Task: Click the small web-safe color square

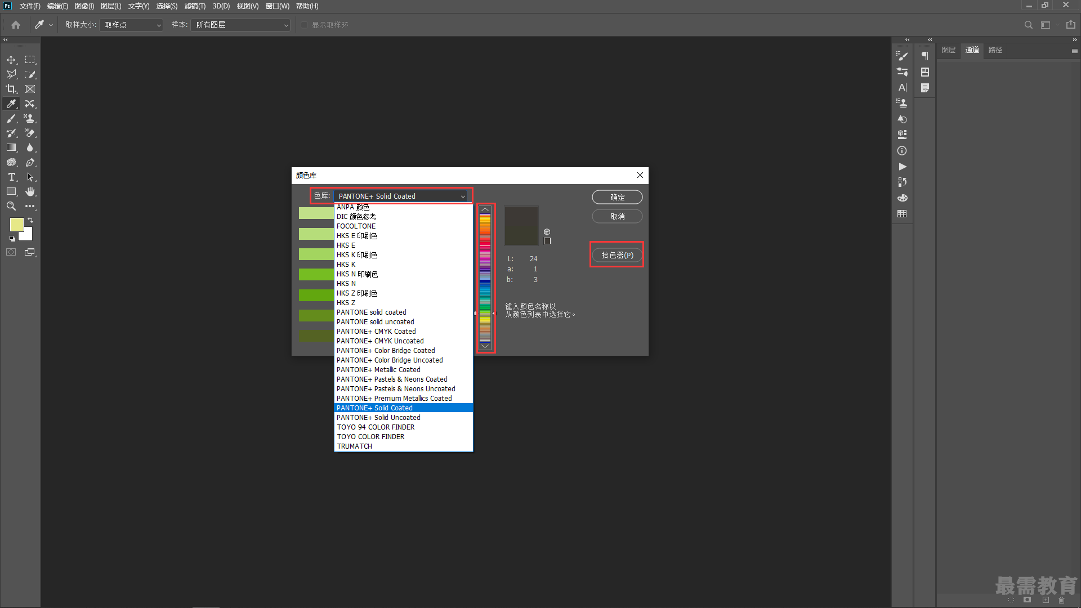Action: click(547, 241)
